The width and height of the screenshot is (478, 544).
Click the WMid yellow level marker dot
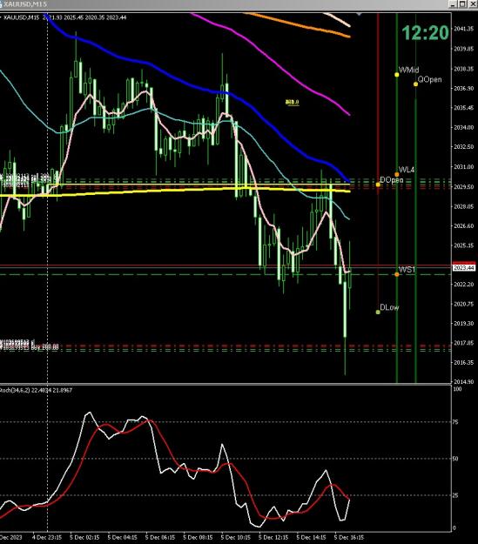click(397, 75)
